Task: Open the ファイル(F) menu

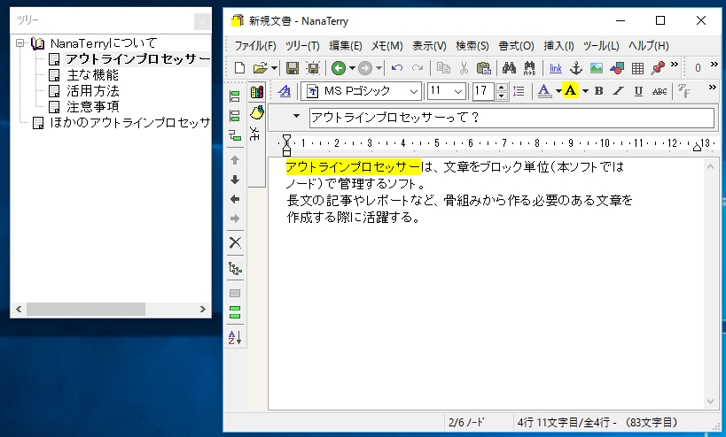Action: click(x=255, y=46)
